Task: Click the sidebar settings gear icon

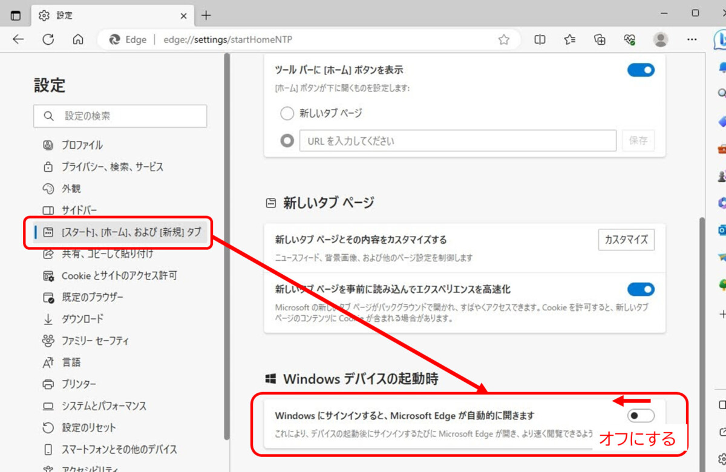Action: (x=721, y=458)
